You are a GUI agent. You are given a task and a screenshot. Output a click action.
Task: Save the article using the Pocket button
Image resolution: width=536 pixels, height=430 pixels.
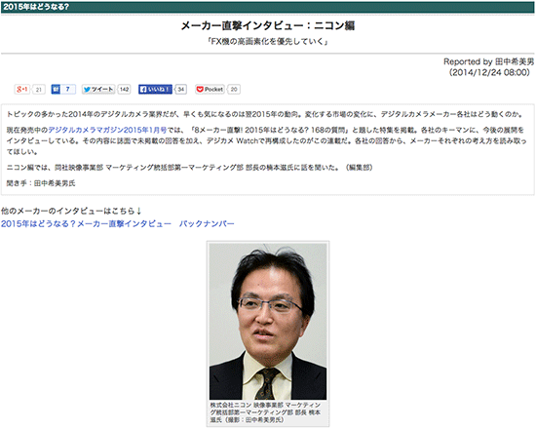click(210, 90)
